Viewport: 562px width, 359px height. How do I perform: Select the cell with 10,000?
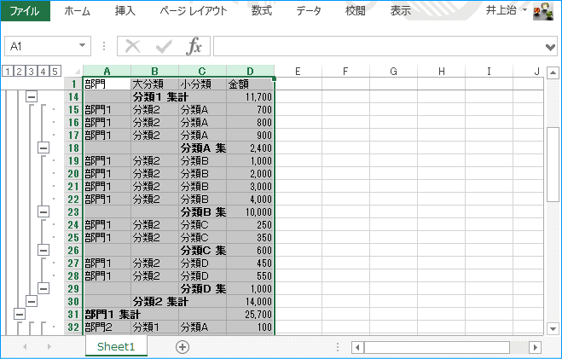[x=250, y=211]
